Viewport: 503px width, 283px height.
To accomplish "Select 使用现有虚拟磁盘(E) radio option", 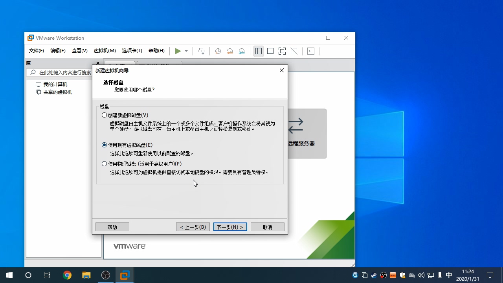I will pyautogui.click(x=127, y=145).
